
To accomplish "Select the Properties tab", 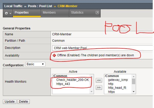I will click(22, 13).
